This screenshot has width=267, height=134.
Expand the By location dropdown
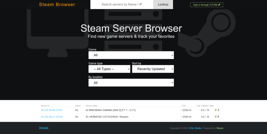[x=131, y=83]
